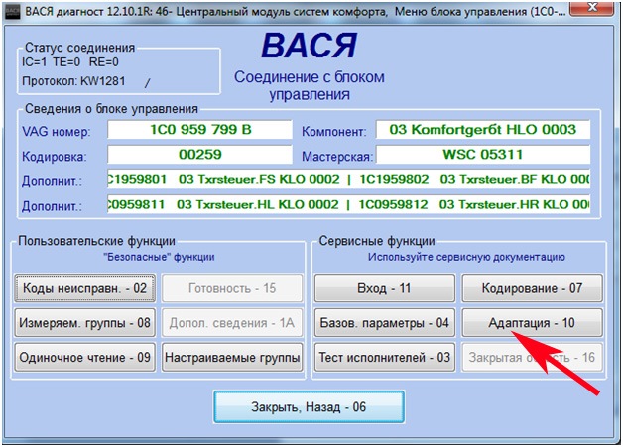Click the large ВАСЯ logo text
Image resolution: width=623 pixels, height=447 pixels.
click(309, 46)
